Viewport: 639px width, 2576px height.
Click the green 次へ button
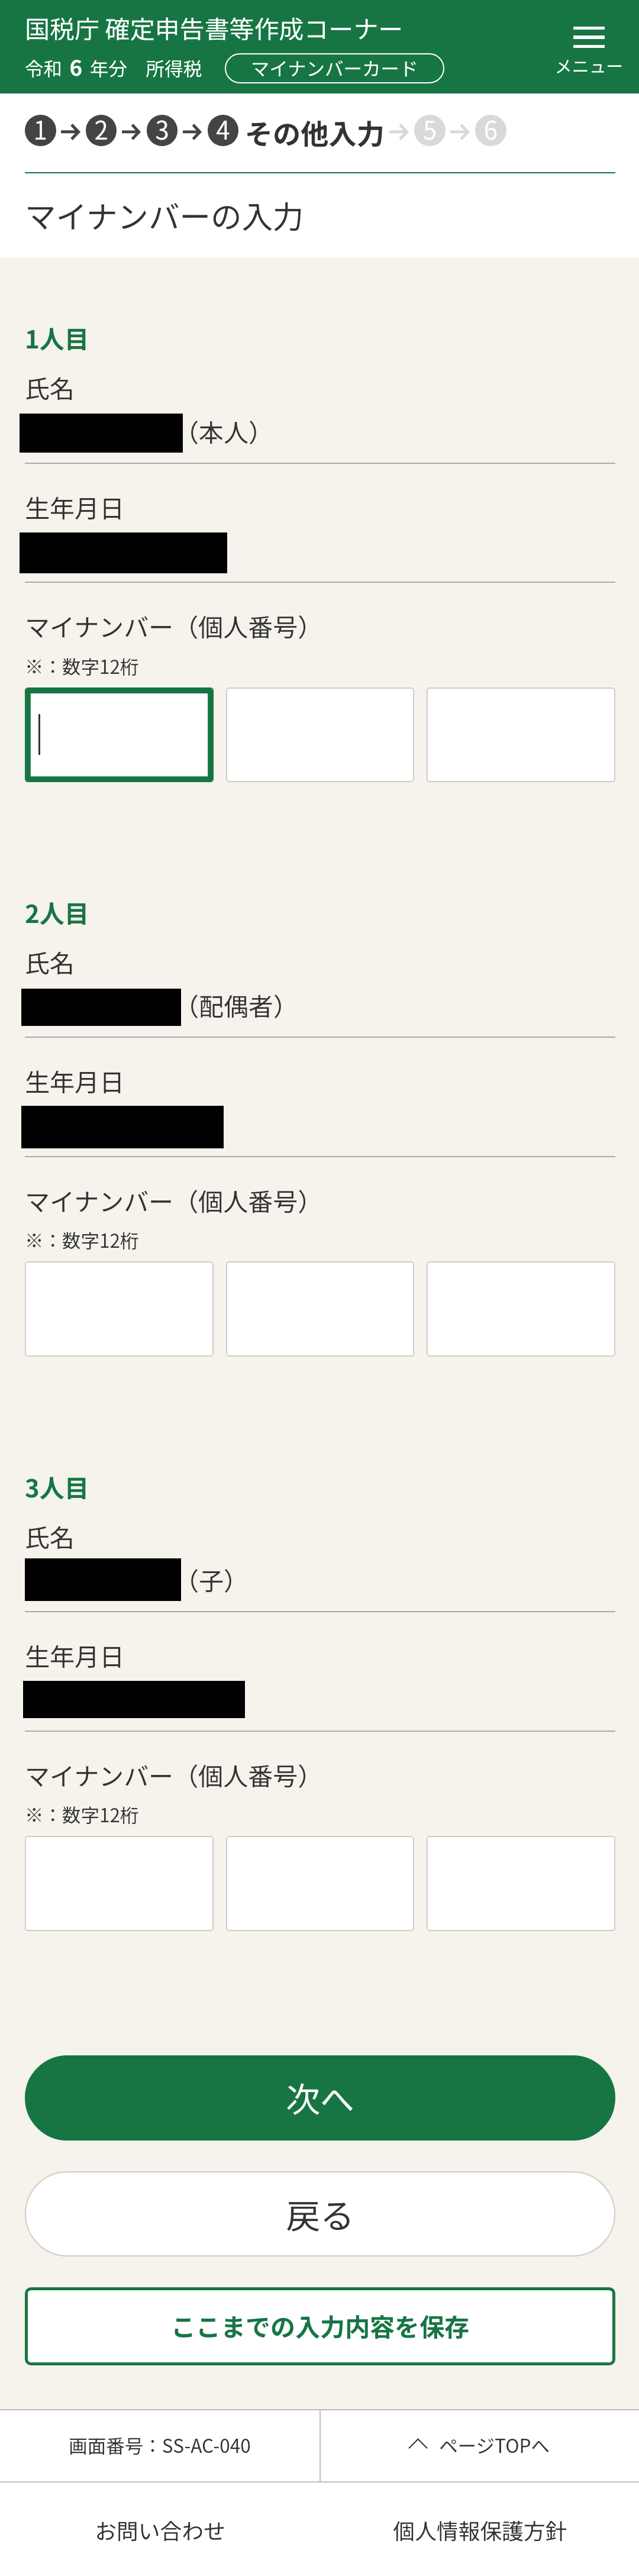320,2098
